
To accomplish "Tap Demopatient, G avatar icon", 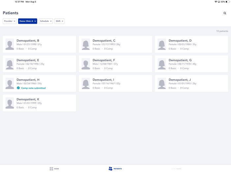I will [162, 64].
